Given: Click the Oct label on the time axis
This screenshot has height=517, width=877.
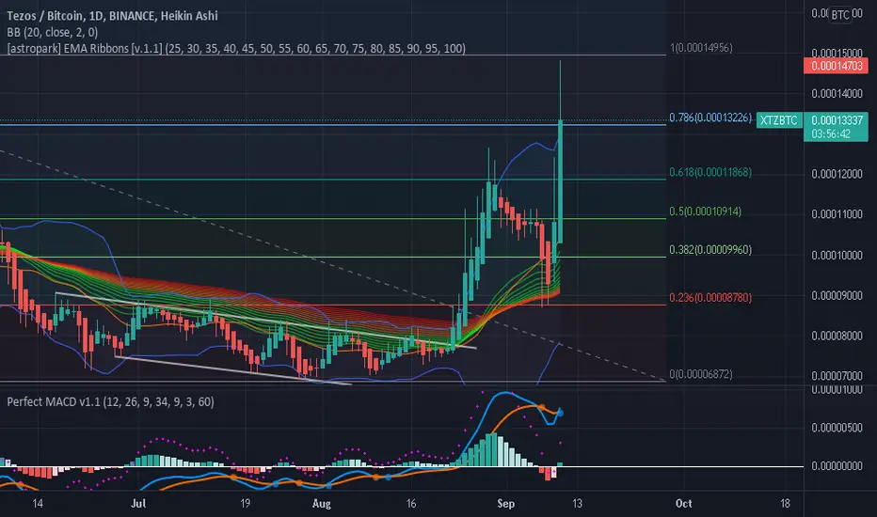Looking at the screenshot, I should point(683,504).
